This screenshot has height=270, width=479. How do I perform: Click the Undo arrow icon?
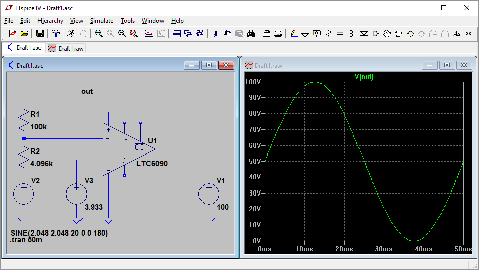410,33
